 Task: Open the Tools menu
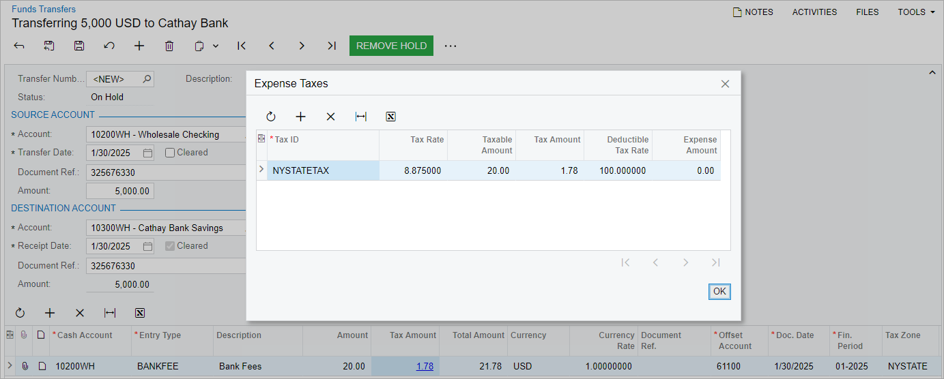915,12
